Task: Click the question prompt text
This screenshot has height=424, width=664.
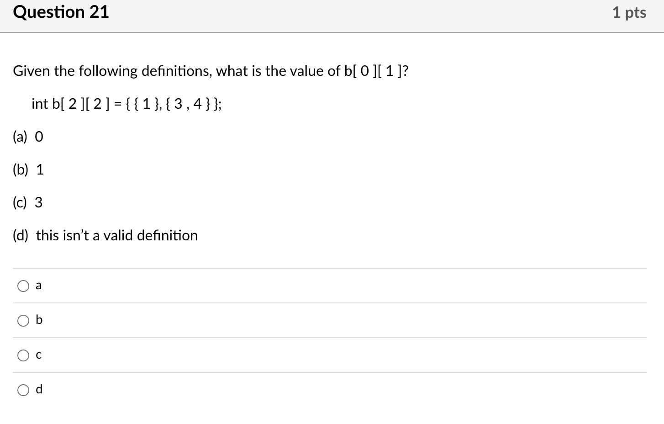Action: 210,71
